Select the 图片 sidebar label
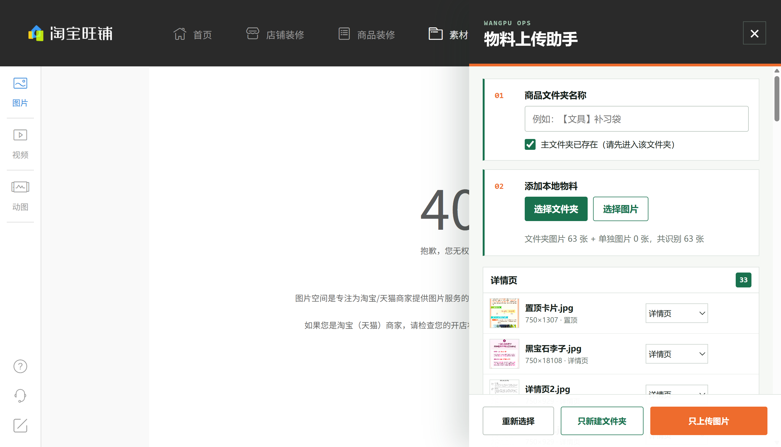This screenshot has width=781, height=447. pyautogui.click(x=20, y=103)
